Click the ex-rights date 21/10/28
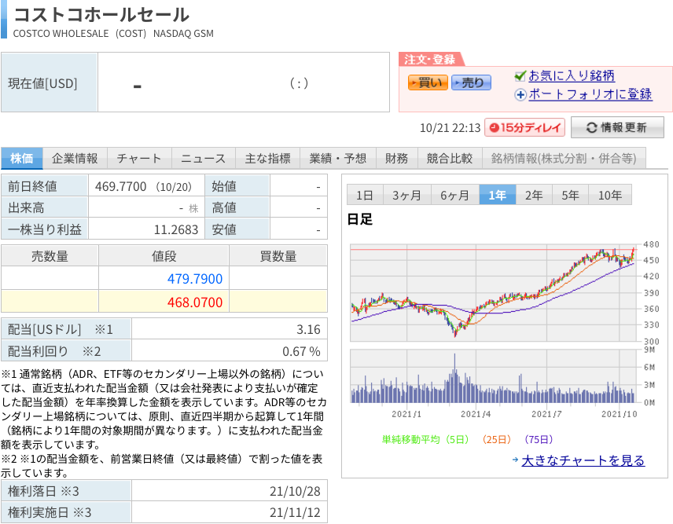Screen dimensions: 673x524 [295, 492]
